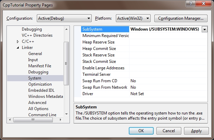
Task: Click Stack Reserve Size value field
Action: click(x=168, y=55)
